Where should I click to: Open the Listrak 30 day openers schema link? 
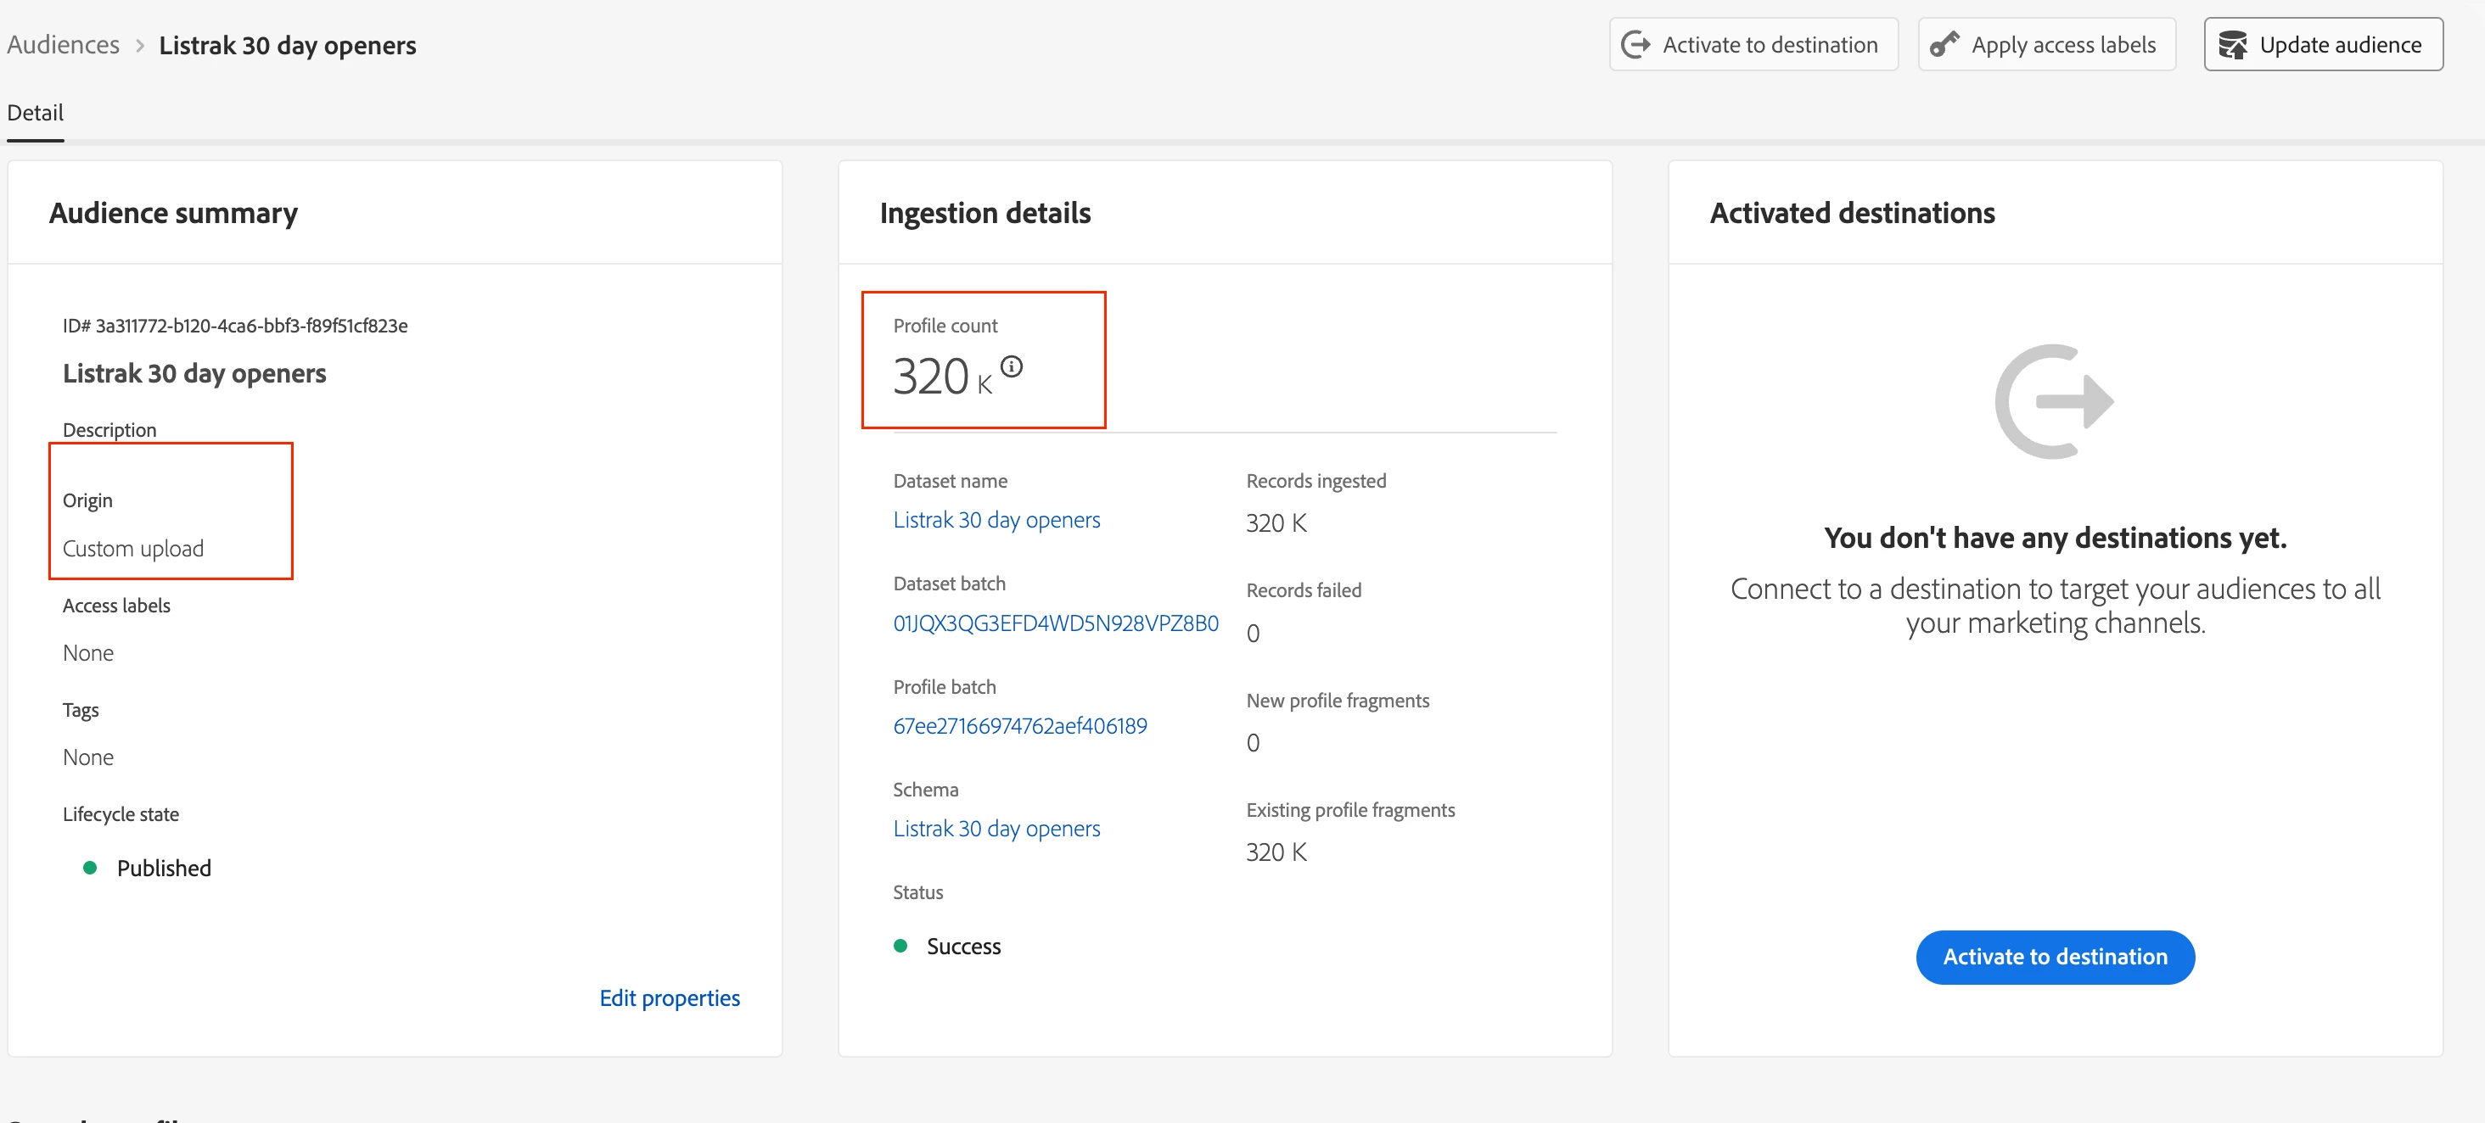point(996,828)
